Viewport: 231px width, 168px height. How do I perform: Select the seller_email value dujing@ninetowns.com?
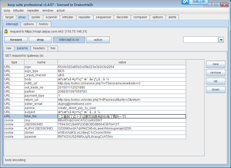[122, 104]
